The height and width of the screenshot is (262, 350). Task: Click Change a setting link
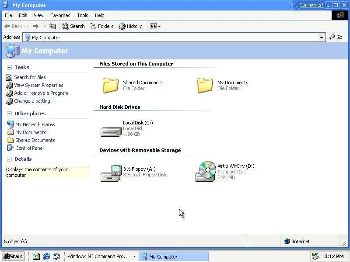[32, 101]
